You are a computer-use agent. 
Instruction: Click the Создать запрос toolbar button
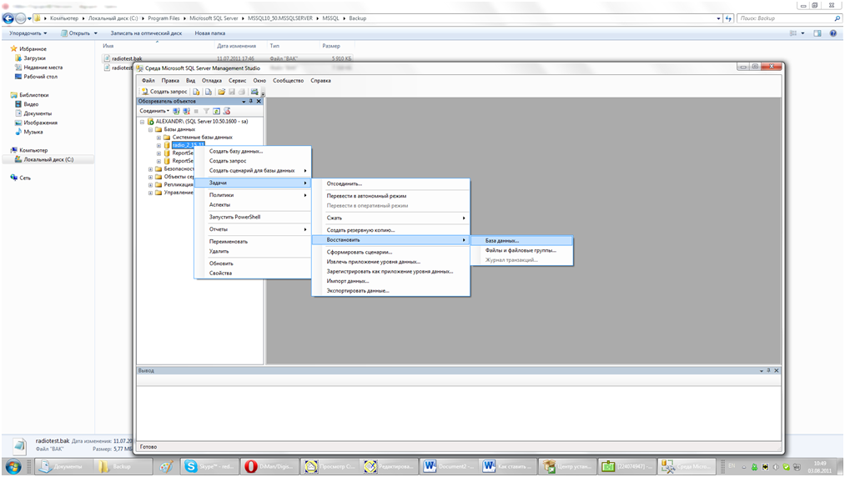tap(164, 92)
